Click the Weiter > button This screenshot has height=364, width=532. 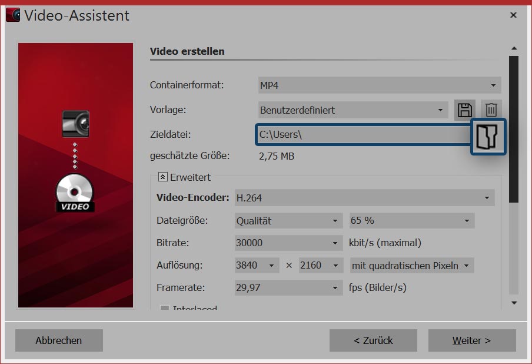click(x=471, y=340)
